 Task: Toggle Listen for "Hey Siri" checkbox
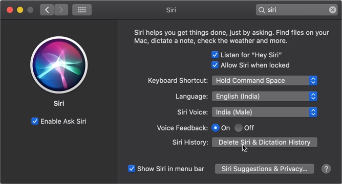[x=215, y=55]
